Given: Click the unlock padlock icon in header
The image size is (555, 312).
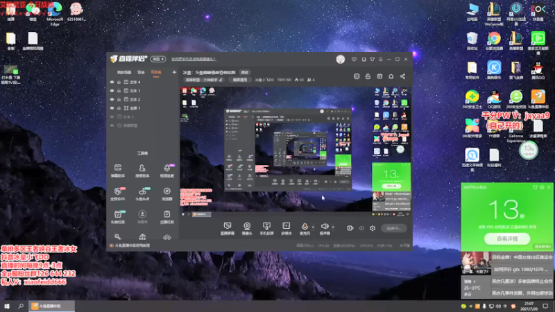Looking at the screenshot, I should [x=368, y=76].
